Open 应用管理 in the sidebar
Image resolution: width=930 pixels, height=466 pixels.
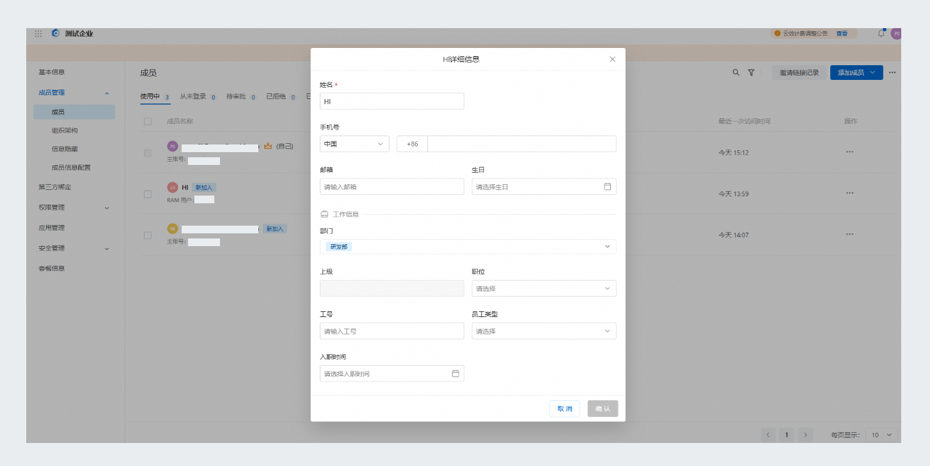tap(51, 228)
